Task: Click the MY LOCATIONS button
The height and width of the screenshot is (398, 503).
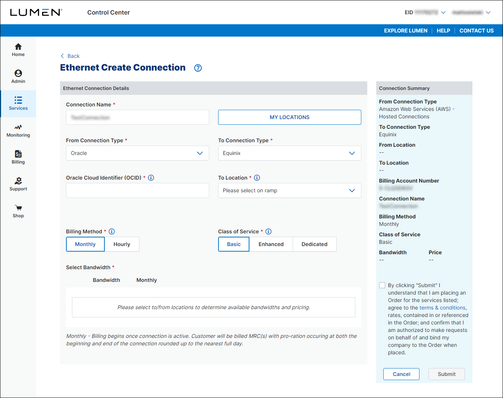Action: [x=290, y=117]
